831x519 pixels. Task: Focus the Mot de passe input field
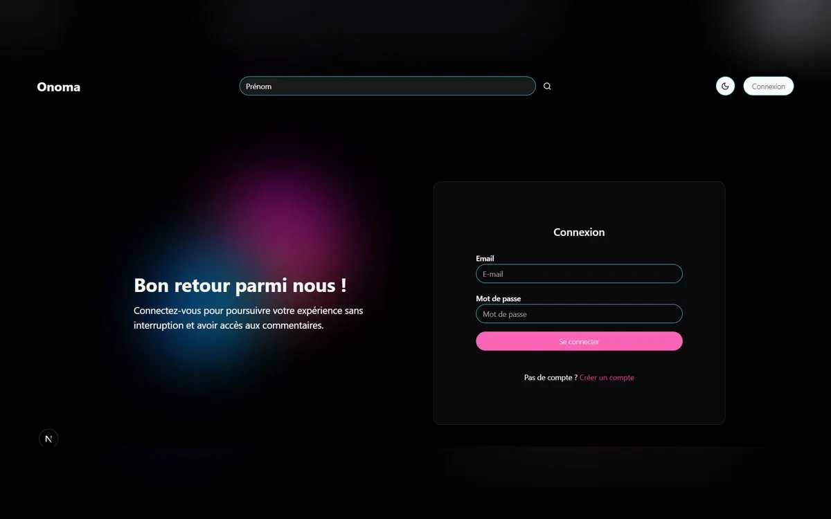[x=579, y=314]
